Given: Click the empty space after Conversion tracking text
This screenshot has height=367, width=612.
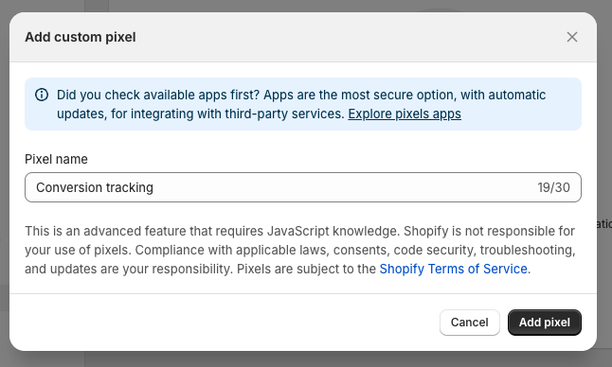Looking at the screenshot, I should point(344,187).
